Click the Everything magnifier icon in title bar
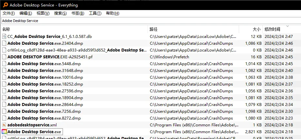Screen dimensions: 301x139 (x=5, y=5)
